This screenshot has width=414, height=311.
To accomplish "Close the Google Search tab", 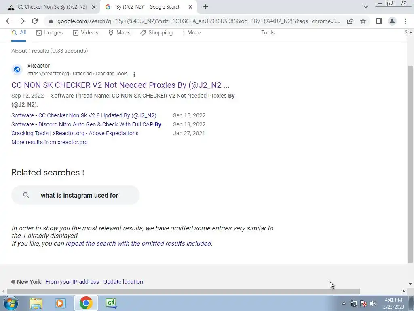I will point(190,7).
